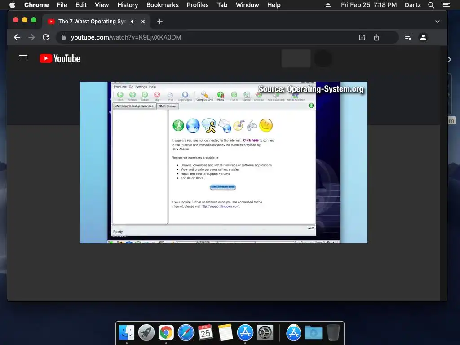Viewport: 460px width, 345px height.
Task: Go back to the previous page
Action: 17,37
